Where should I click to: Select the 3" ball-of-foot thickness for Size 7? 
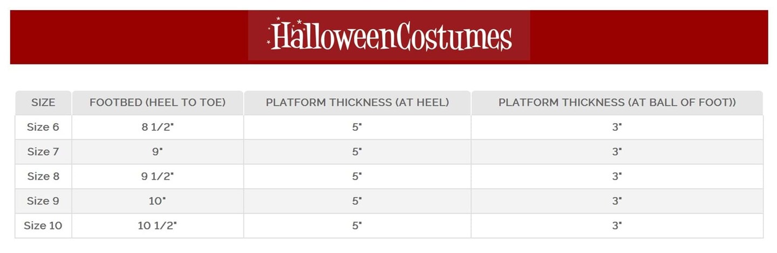617,152
